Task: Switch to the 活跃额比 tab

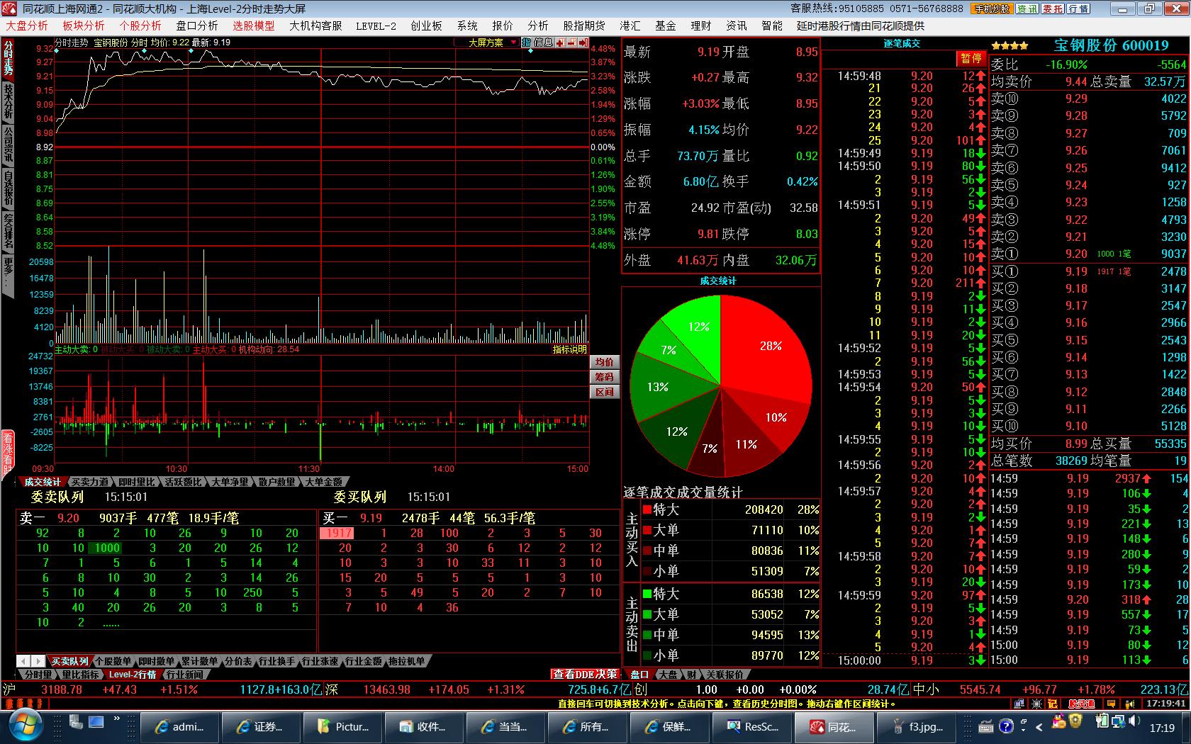Action: point(184,482)
